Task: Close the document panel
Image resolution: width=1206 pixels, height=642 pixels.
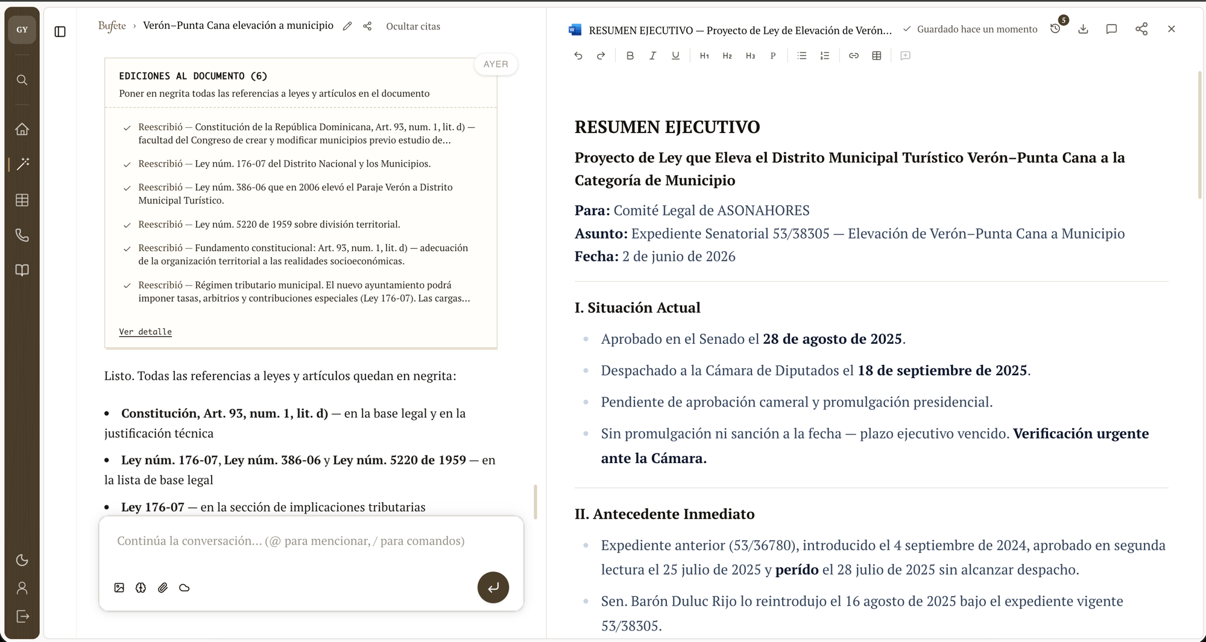Action: click(x=1172, y=29)
